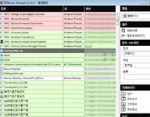
Task: Click the Remote Desktop... group cell
Action: tap(73, 78)
